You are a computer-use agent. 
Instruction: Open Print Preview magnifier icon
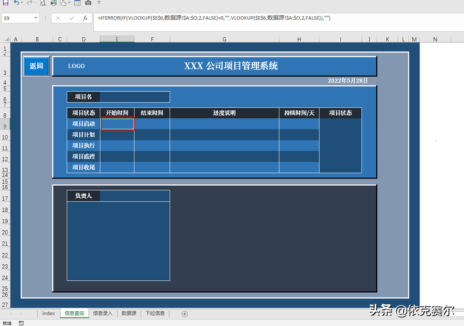[43, 3]
